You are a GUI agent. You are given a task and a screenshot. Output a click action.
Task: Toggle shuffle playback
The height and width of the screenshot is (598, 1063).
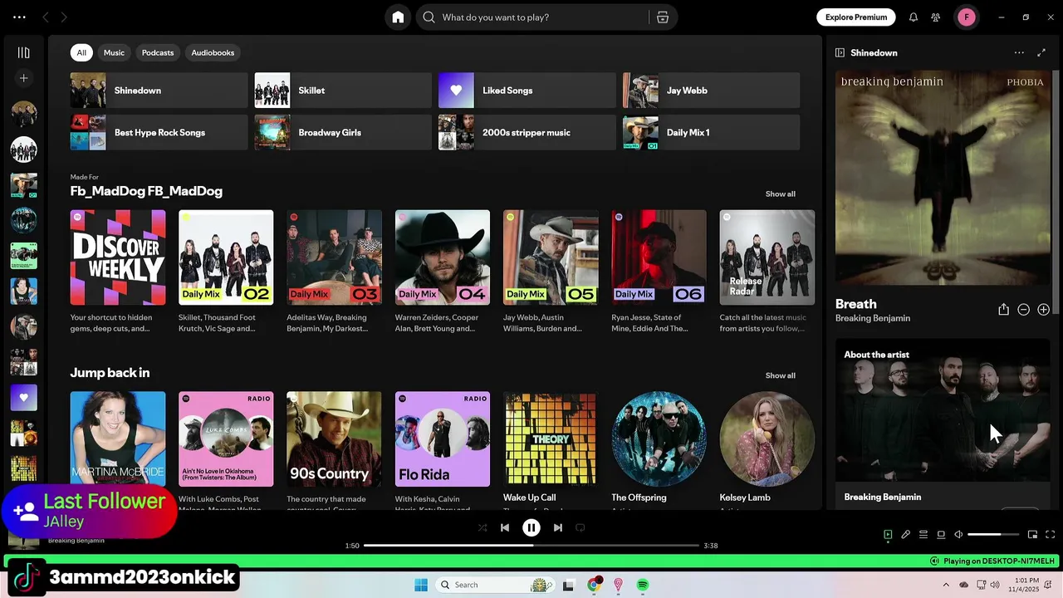[483, 527]
